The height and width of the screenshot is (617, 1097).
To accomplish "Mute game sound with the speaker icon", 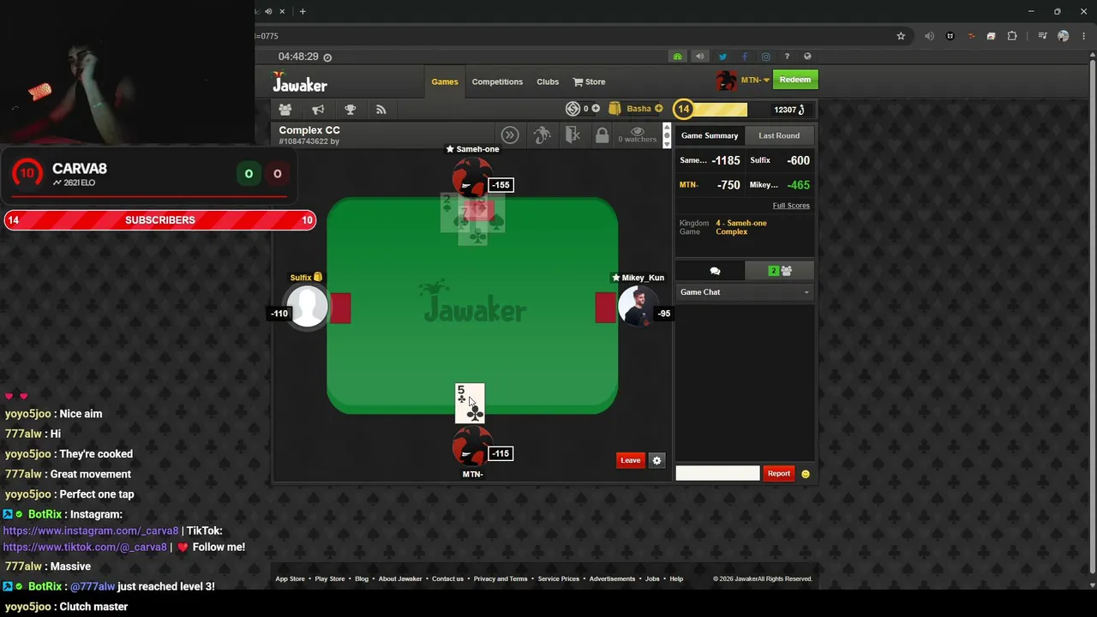I will click(699, 57).
